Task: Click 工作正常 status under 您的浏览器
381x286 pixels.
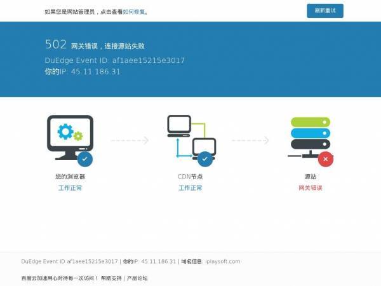Action: pyautogui.click(x=70, y=187)
